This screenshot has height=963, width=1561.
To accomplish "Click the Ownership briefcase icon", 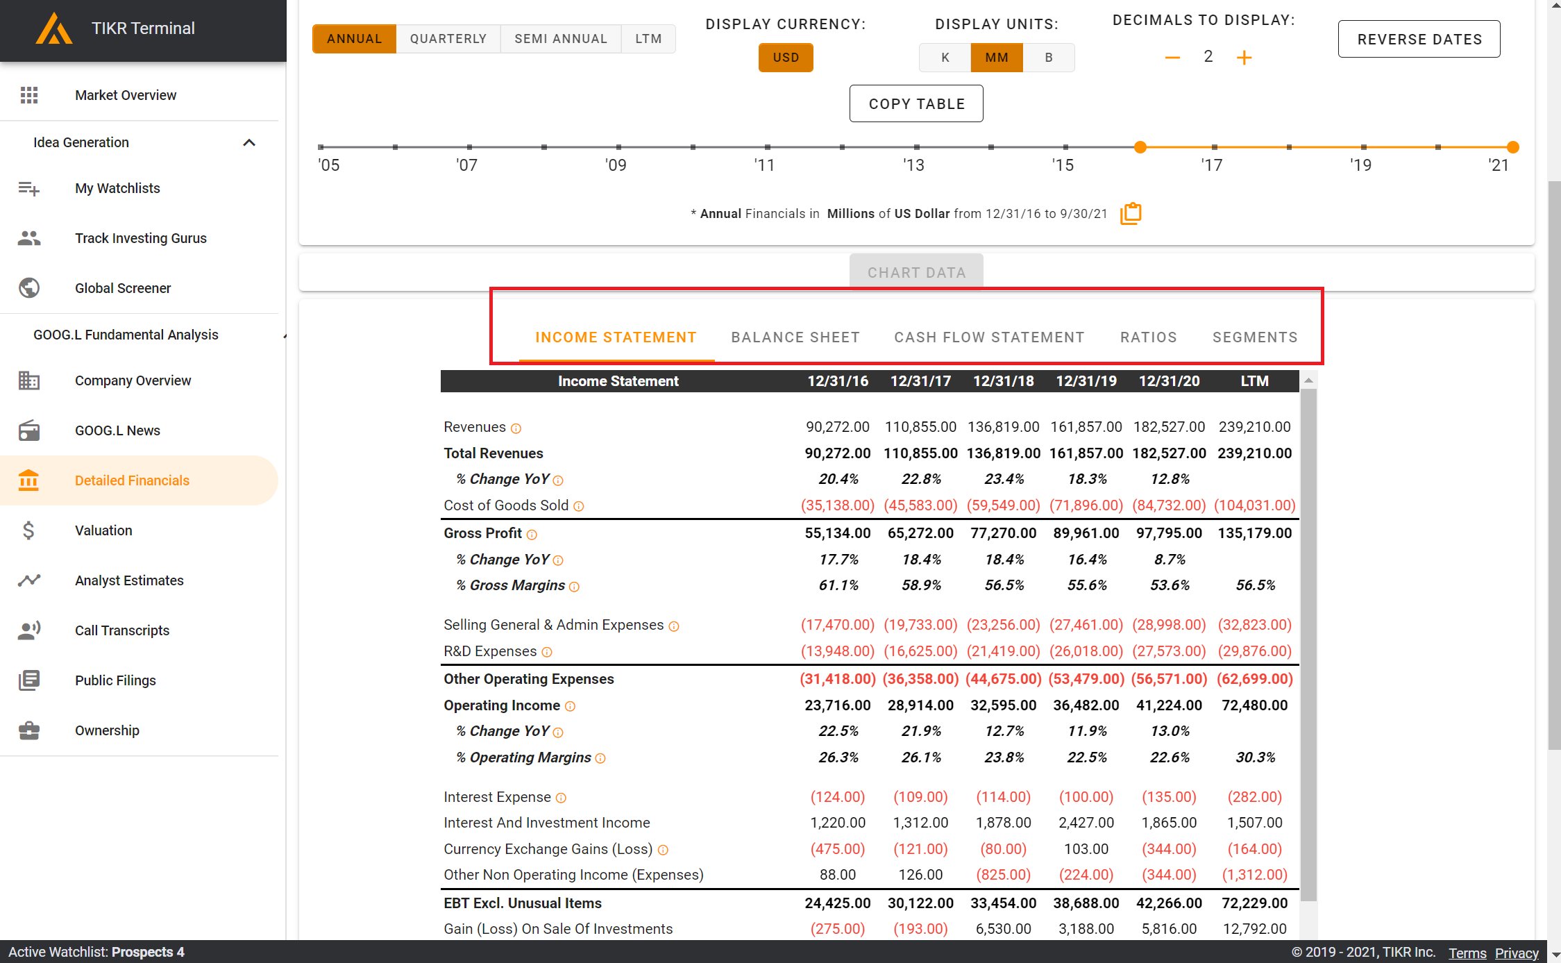I will click(x=29, y=730).
